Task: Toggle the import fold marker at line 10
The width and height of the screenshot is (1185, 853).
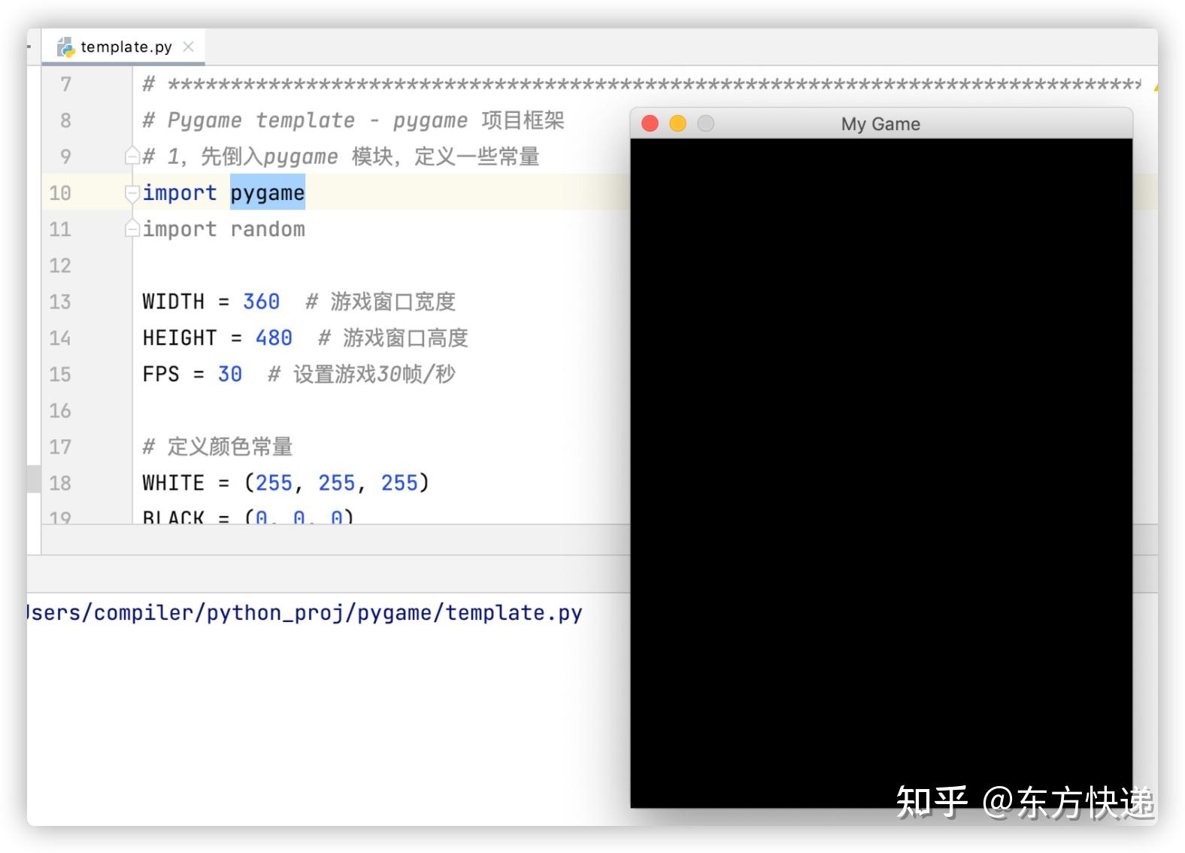Action: point(132,193)
